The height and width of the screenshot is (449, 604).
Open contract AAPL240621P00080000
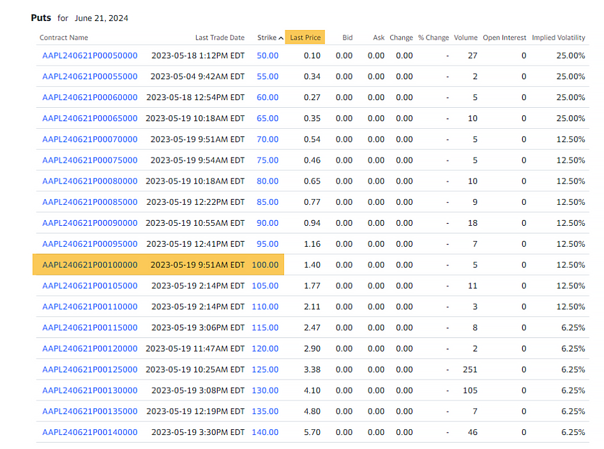90,181
